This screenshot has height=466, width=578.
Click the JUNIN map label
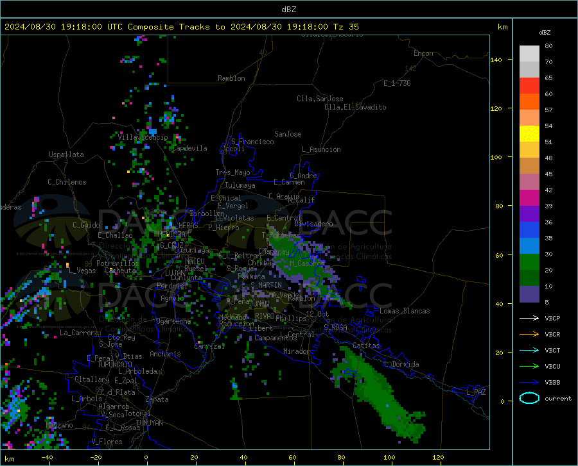coord(259,304)
